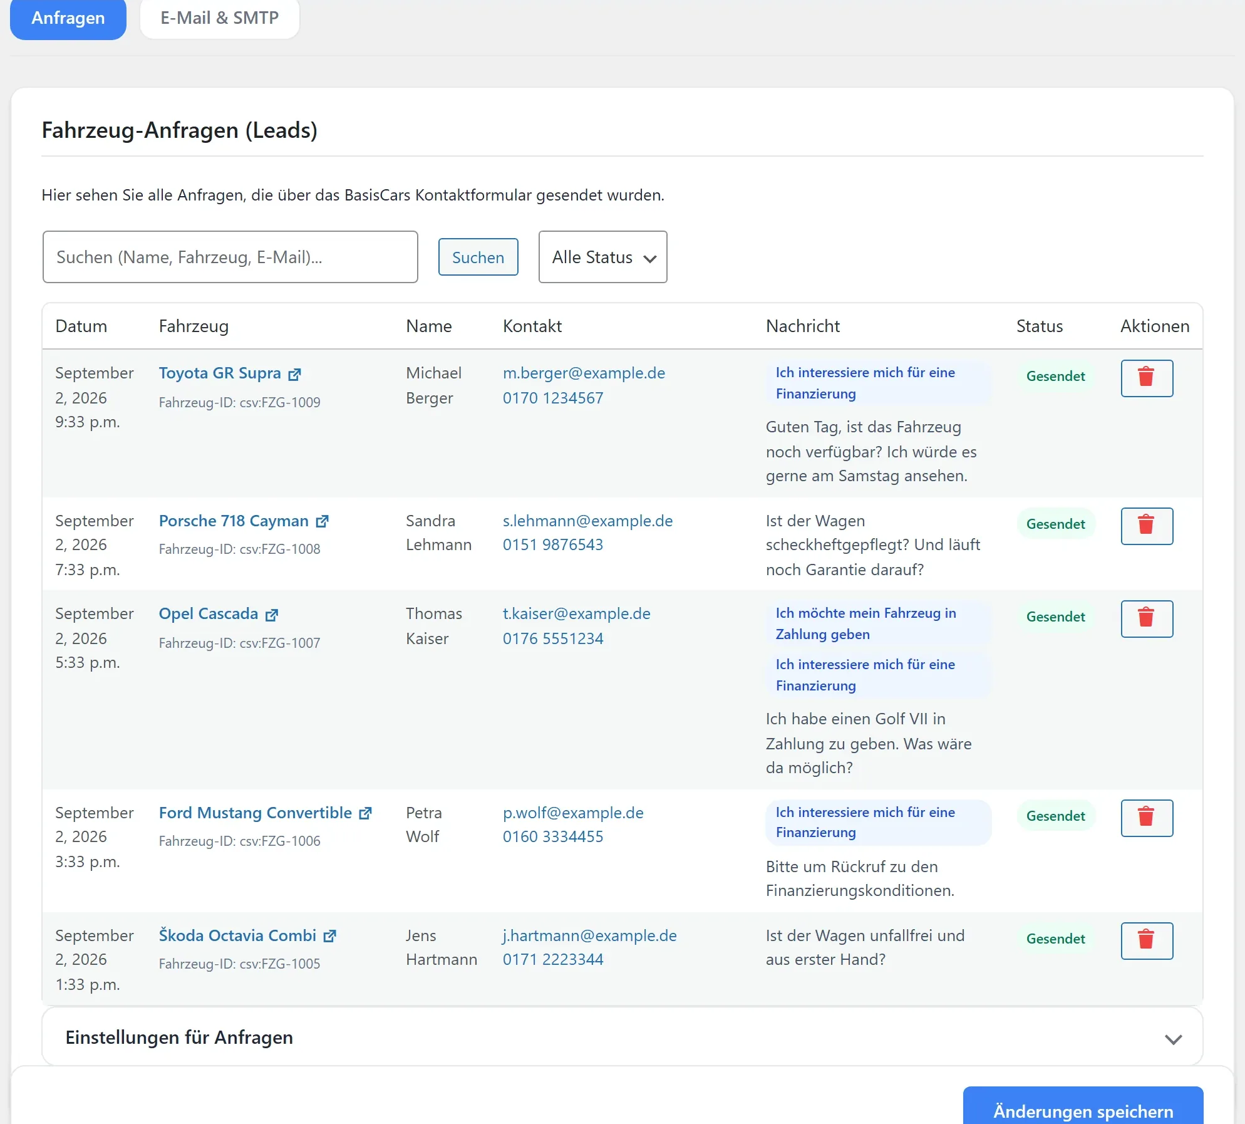Click the Datum column header
The width and height of the screenshot is (1245, 1124).
click(81, 326)
